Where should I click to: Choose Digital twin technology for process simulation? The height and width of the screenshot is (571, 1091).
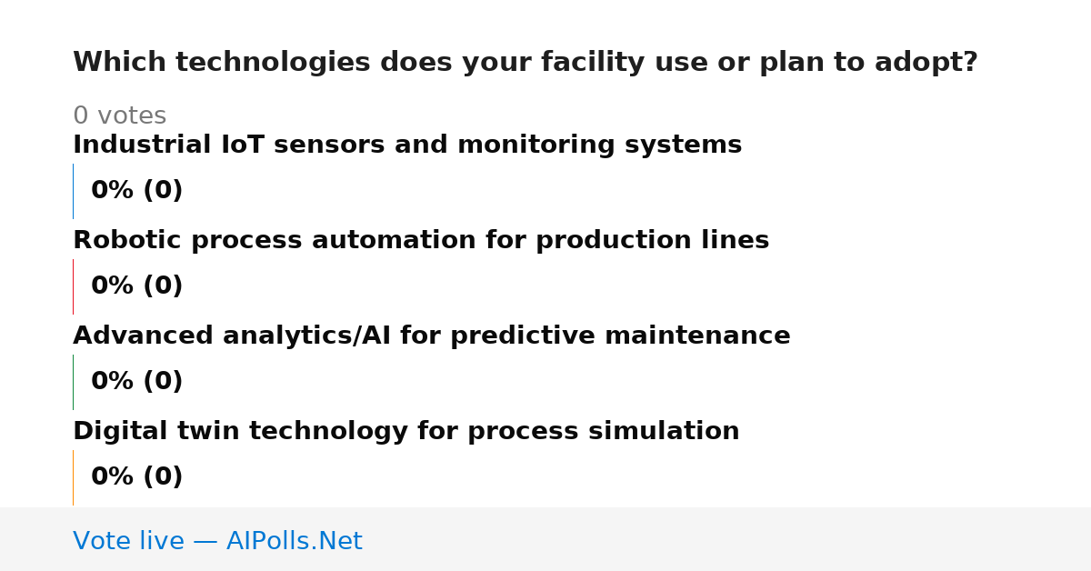pos(406,431)
